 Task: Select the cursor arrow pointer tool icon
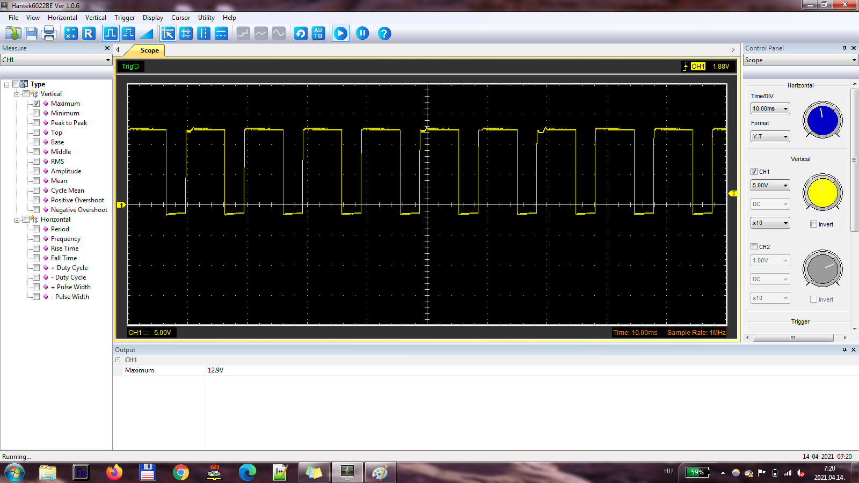point(168,33)
